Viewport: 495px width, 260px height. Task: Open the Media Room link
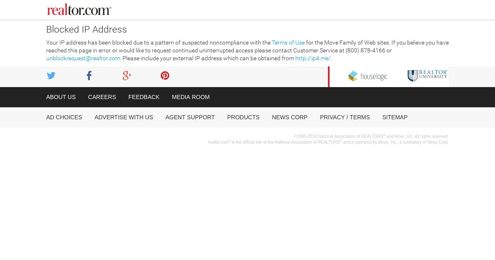click(191, 97)
